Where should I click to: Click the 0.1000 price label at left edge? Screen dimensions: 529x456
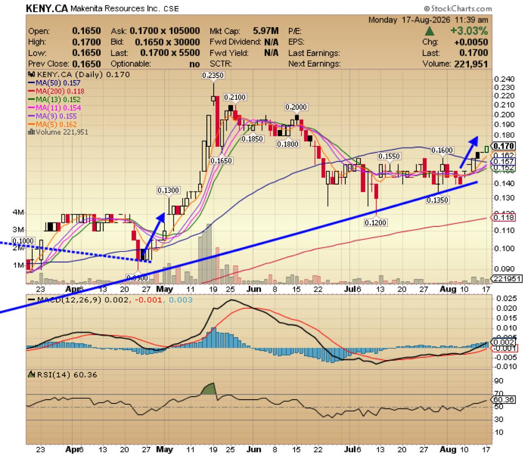point(23,241)
